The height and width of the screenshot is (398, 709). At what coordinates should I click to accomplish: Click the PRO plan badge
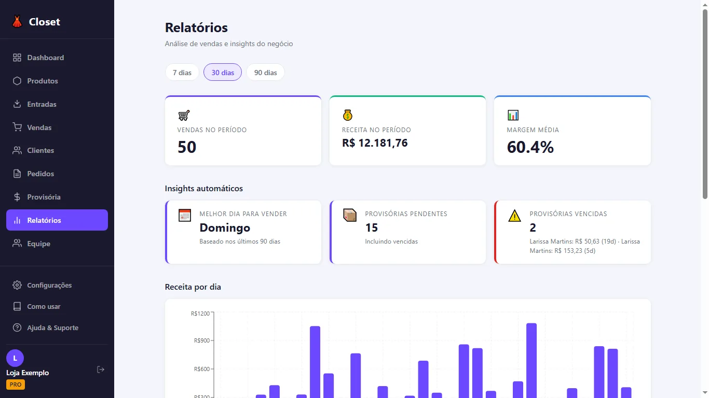tap(16, 385)
